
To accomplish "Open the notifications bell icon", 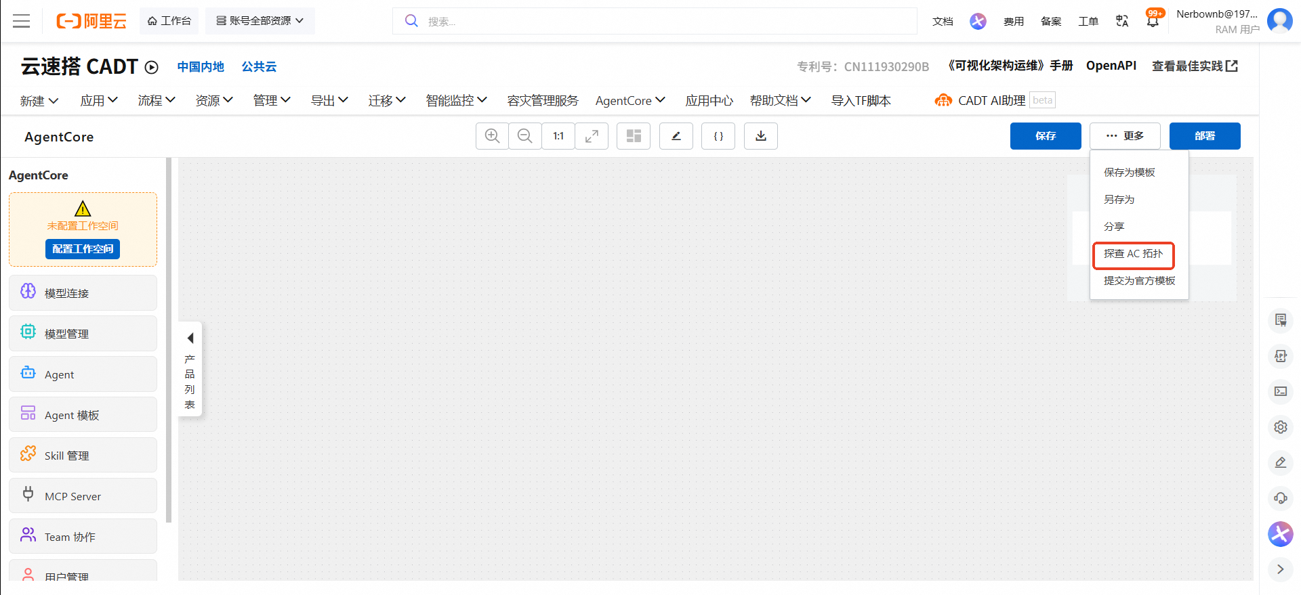I will [x=1153, y=20].
